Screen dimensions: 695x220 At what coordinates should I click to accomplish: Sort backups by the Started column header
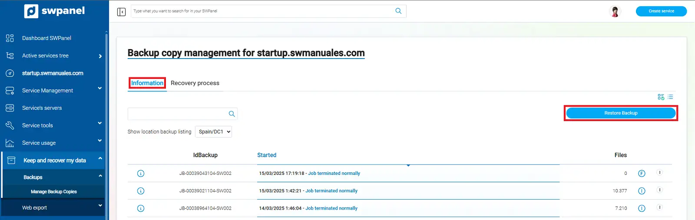(x=267, y=155)
